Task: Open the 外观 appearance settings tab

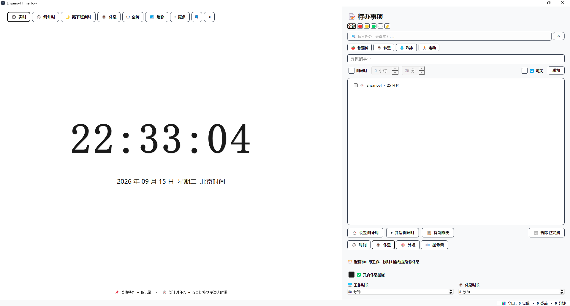Action: (x=408, y=245)
